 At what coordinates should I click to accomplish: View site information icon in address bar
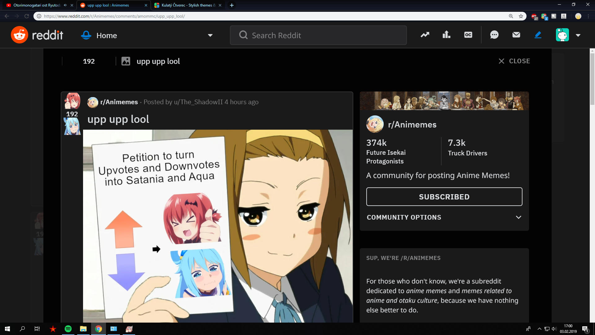coord(39,16)
